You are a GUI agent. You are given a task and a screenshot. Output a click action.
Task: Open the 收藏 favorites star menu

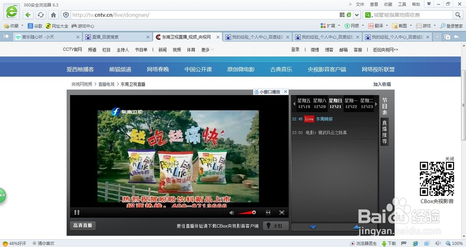click(x=14, y=26)
